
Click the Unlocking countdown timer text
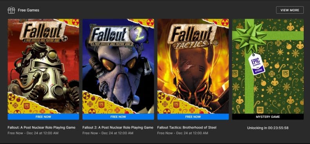[268, 128]
